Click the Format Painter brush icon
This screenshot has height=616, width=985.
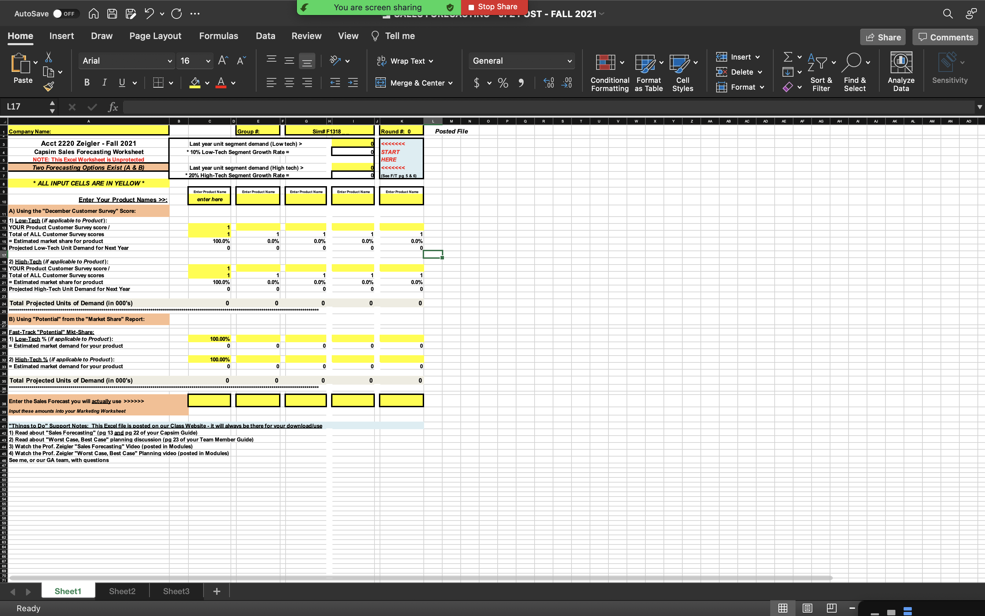point(49,86)
